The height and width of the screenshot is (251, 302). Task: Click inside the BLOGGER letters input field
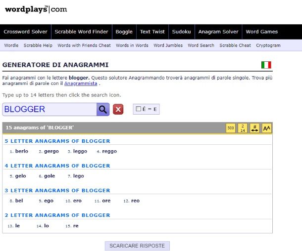click(x=50, y=109)
